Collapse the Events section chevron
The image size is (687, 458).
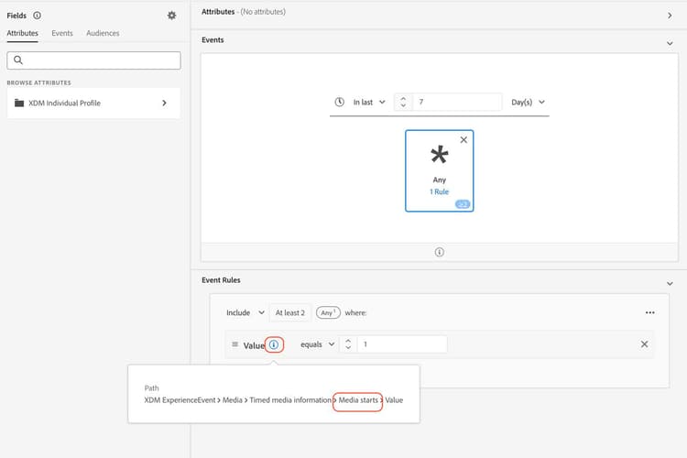tap(670, 43)
